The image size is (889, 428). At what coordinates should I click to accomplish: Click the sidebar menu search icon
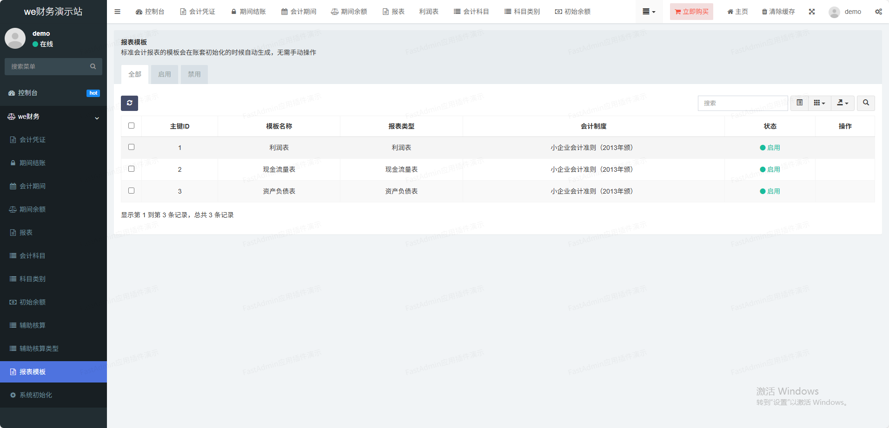(x=93, y=66)
